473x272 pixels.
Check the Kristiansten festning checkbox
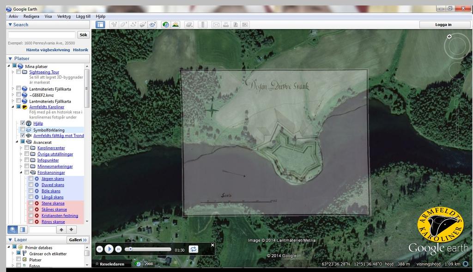31,216
